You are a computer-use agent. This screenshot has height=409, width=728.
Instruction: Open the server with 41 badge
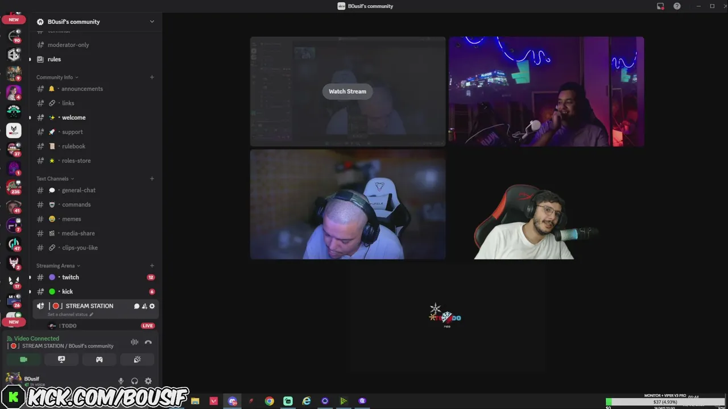click(x=14, y=207)
